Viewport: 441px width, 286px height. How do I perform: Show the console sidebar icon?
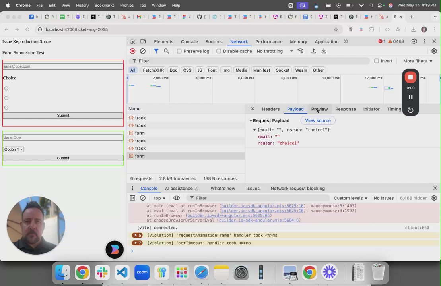tap(132, 198)
